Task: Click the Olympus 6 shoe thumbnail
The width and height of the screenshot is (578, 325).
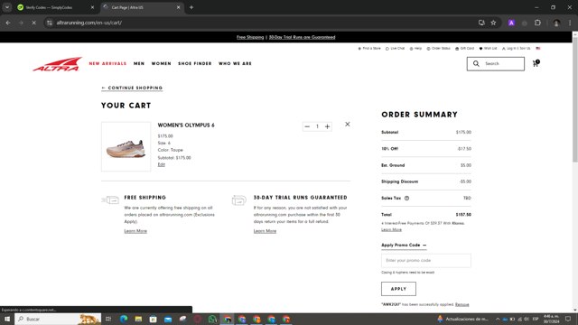Action: coord(126,146)
